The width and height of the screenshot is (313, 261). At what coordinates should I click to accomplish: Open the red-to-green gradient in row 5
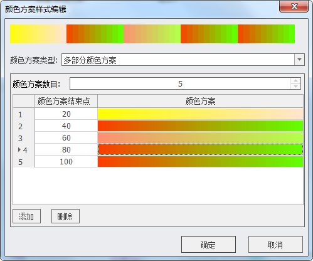tap(200, 162)
